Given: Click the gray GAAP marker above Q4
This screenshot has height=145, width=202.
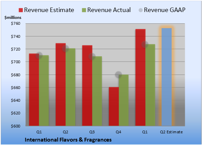Looking at the screenshot, I should coord(119,75).
